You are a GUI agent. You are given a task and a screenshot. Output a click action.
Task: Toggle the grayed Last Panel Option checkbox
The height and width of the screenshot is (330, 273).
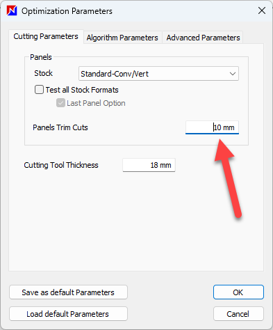(x=60, y=103)
